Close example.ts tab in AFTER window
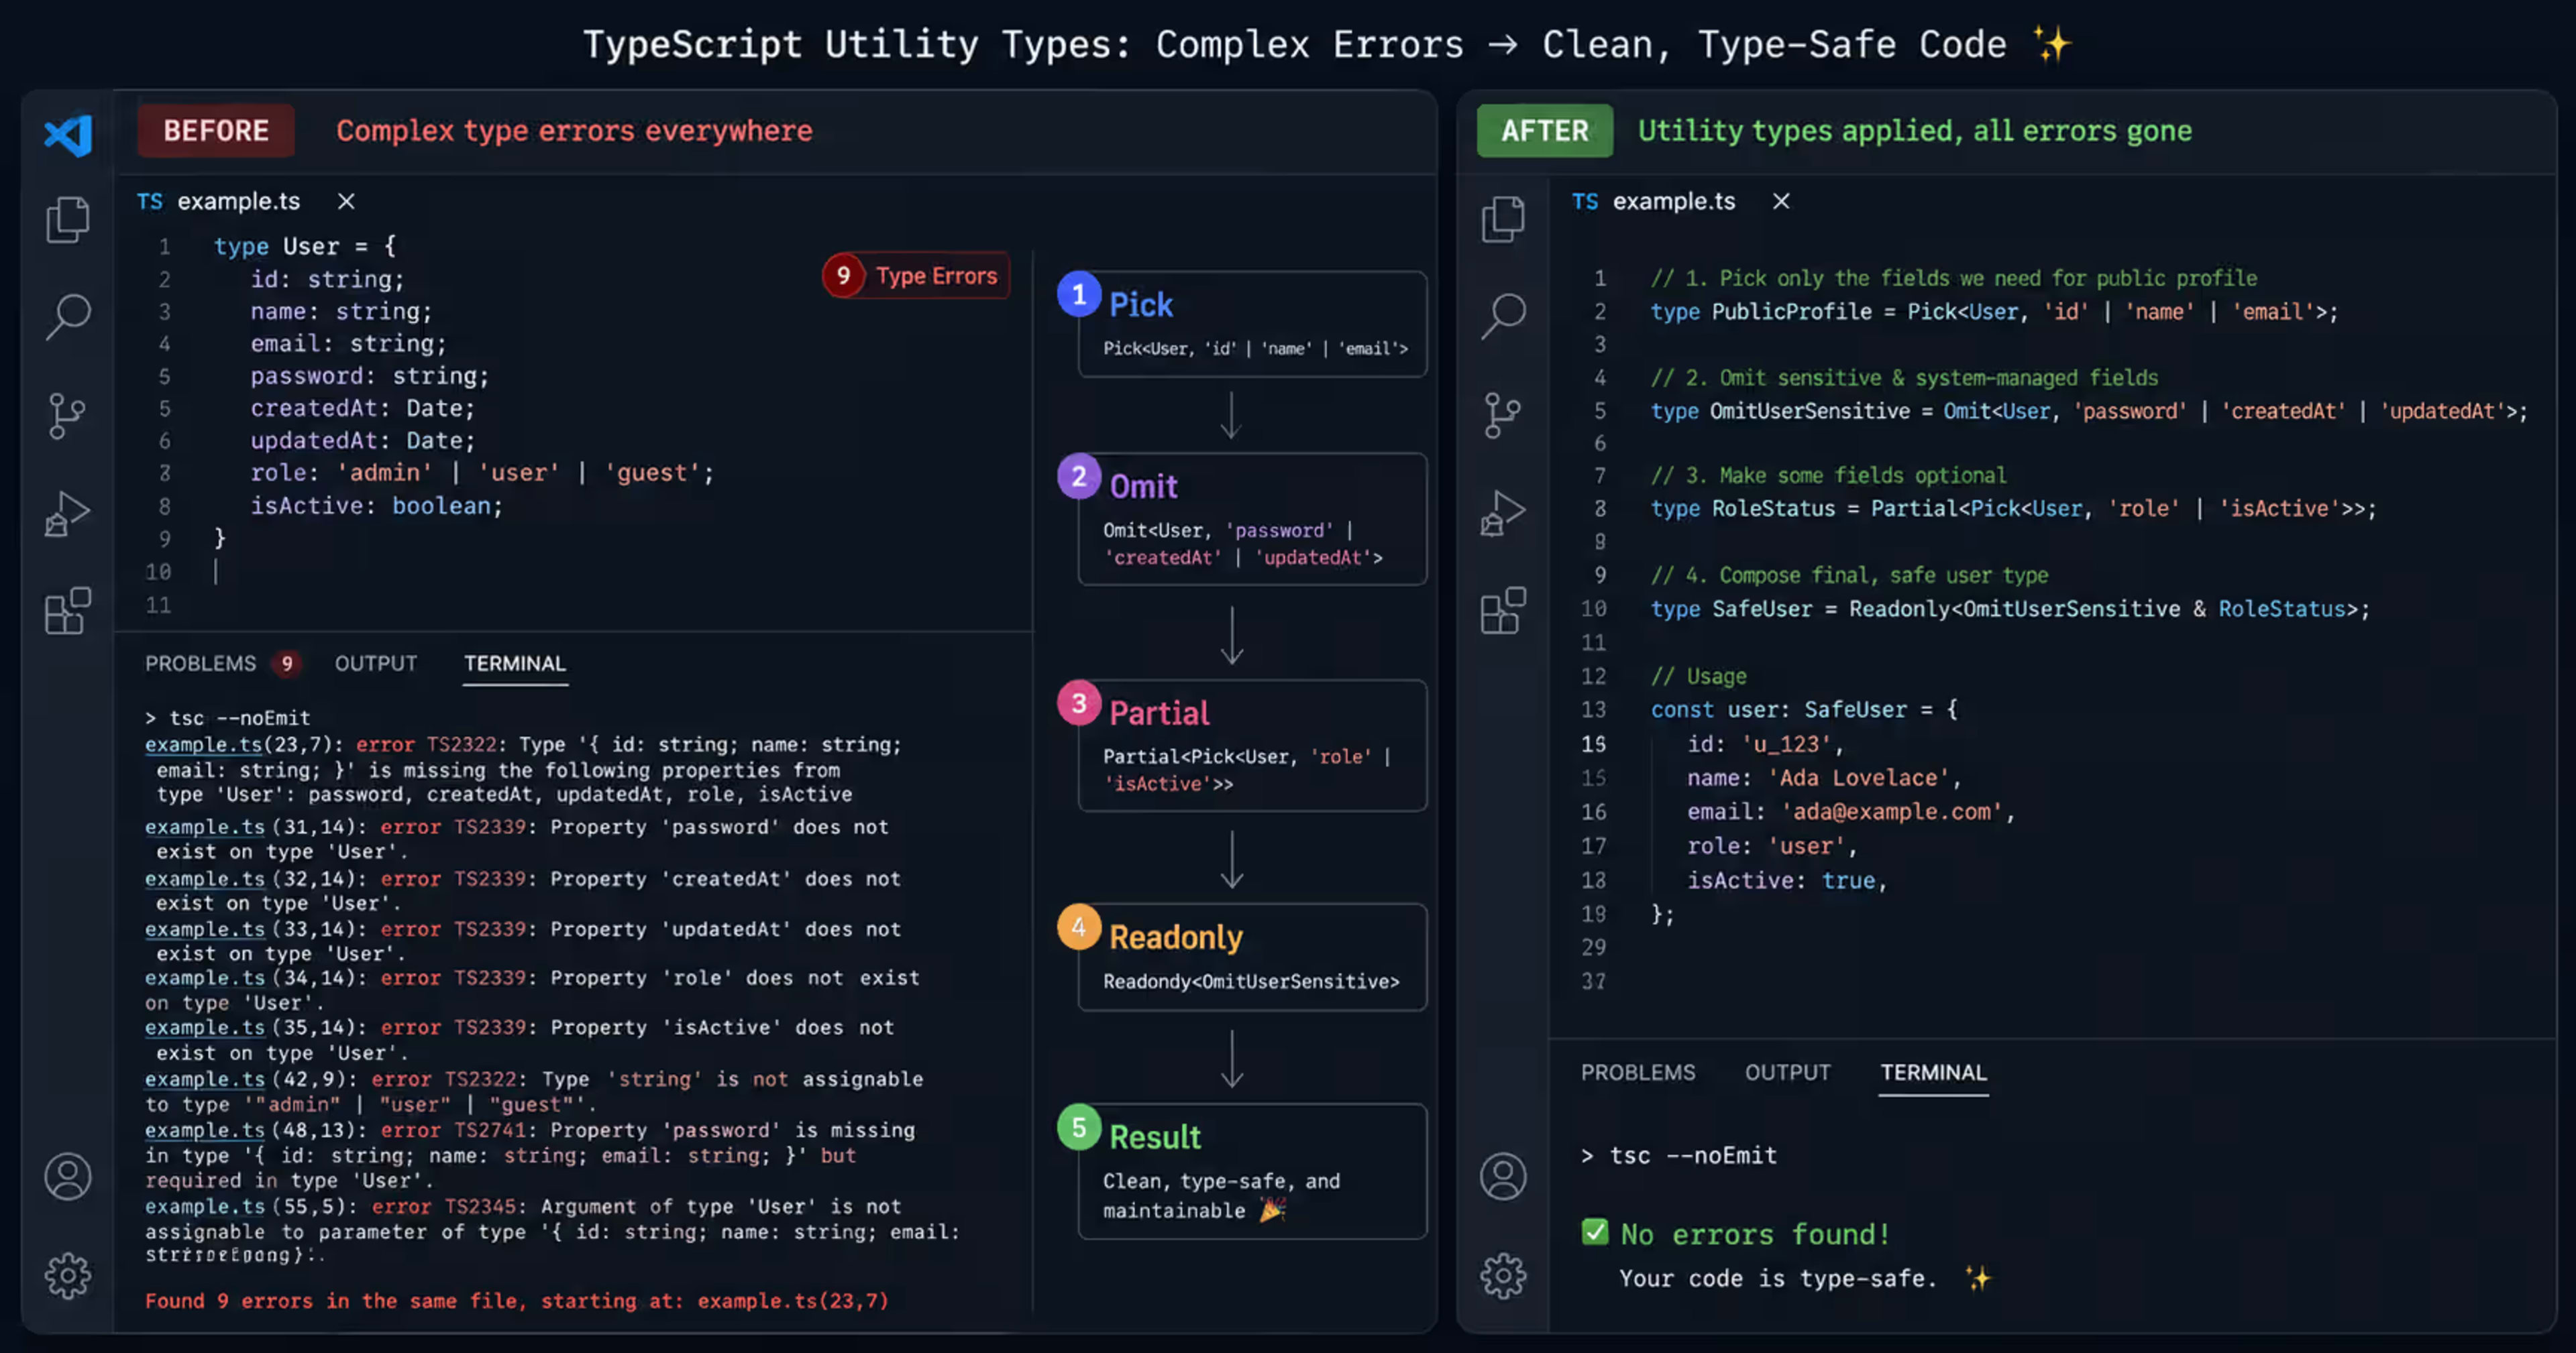Image resolution: width=2576 pixels, height=1353 pixels. [1781, 201]
